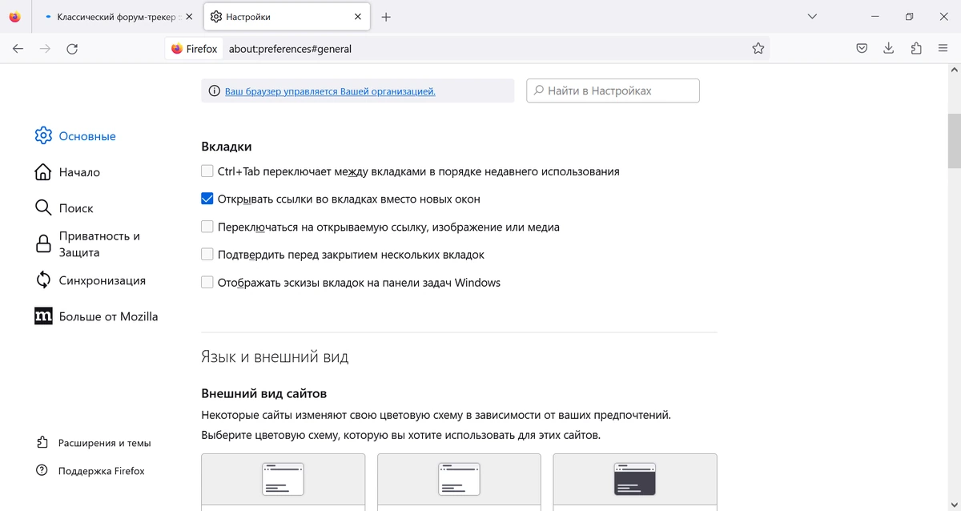This screenshot has height=511, width=961.
Task: Select the middle color scheme thumbnail
Action: (459, 481)
